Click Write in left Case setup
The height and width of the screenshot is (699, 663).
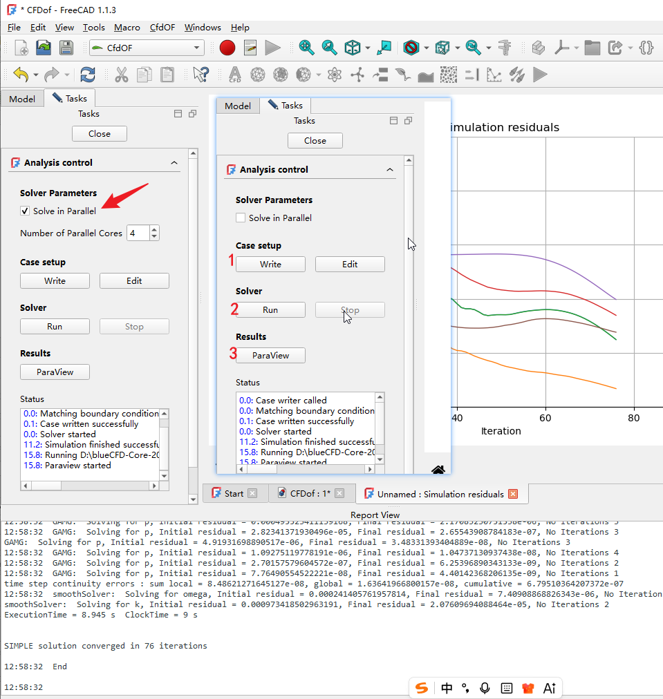click(x=55, y=281)
